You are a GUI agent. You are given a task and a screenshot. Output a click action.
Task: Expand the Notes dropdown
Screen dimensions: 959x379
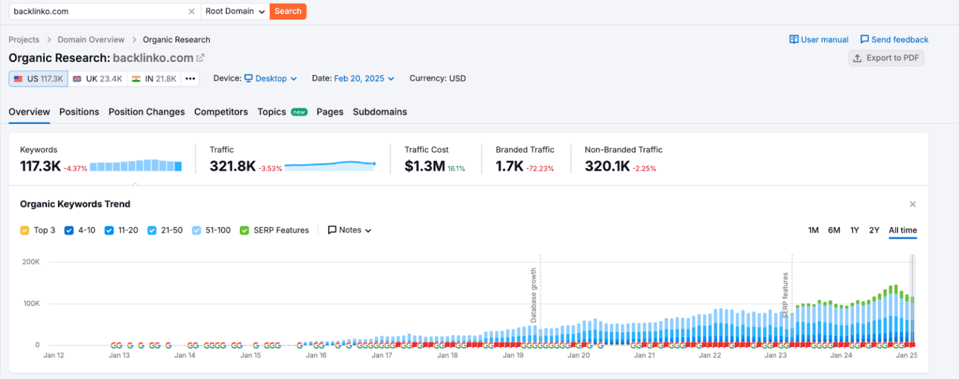tap(350, 230)
